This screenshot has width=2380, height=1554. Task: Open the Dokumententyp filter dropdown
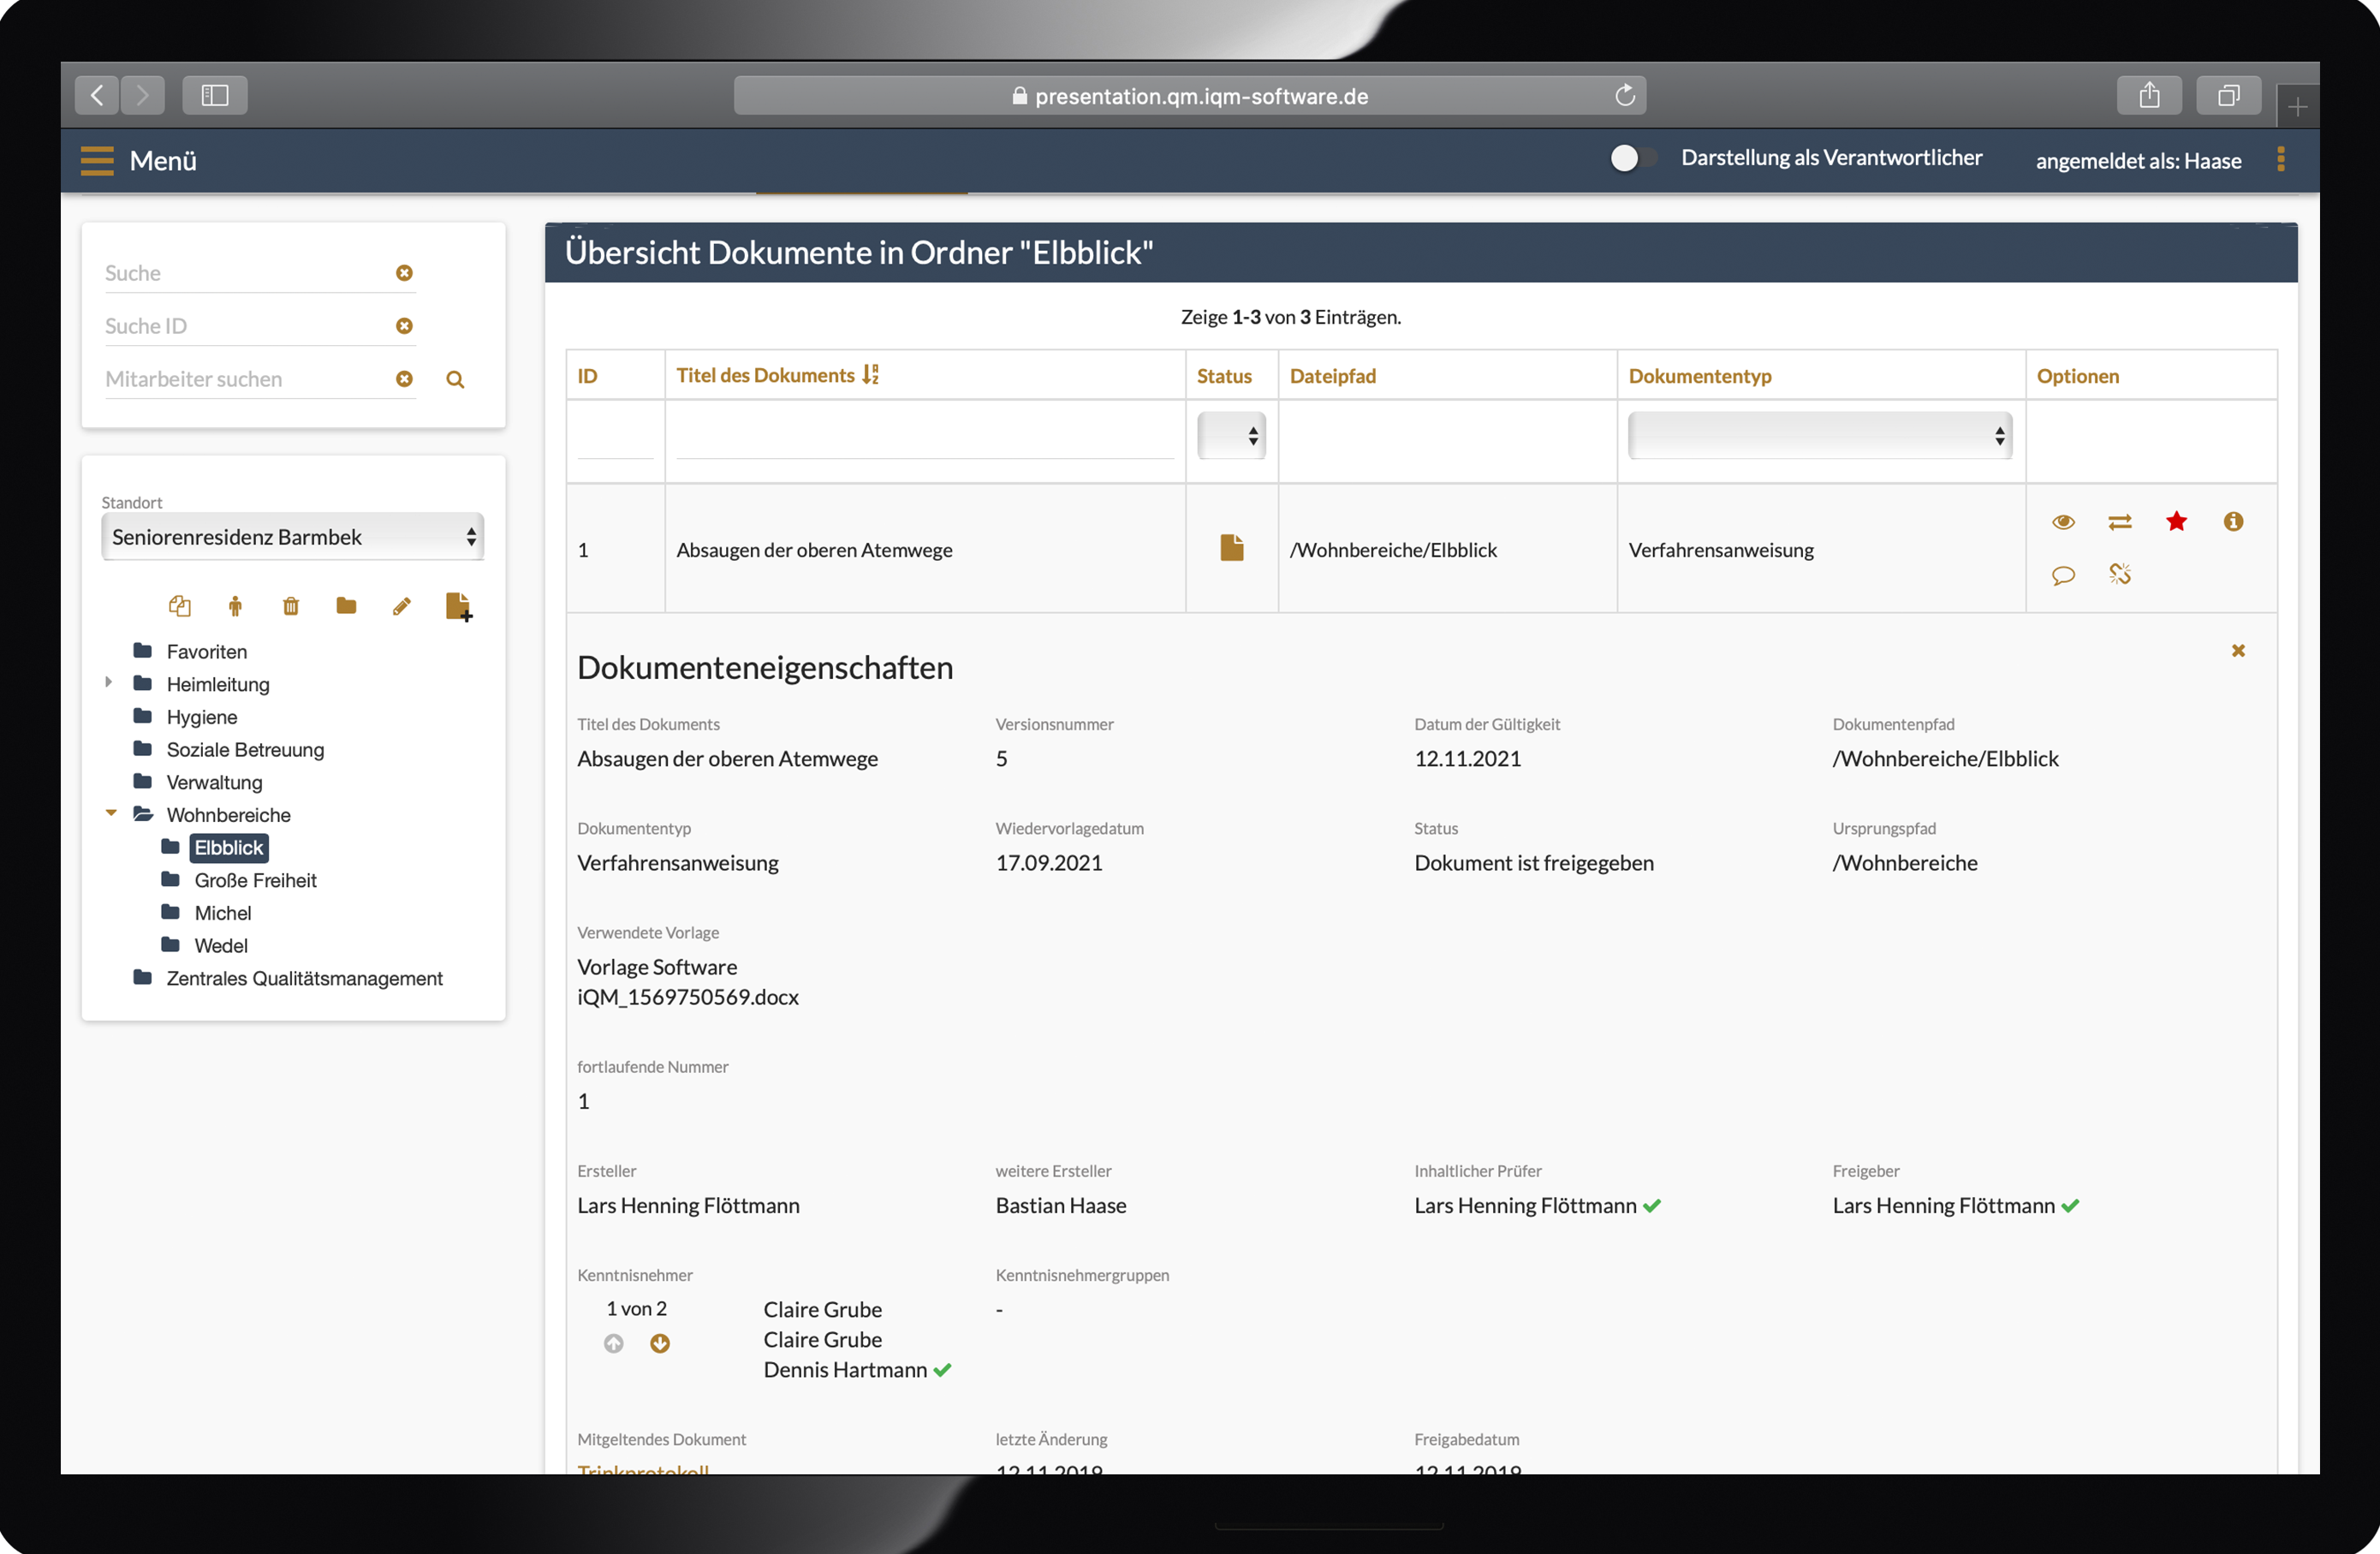1819,436
